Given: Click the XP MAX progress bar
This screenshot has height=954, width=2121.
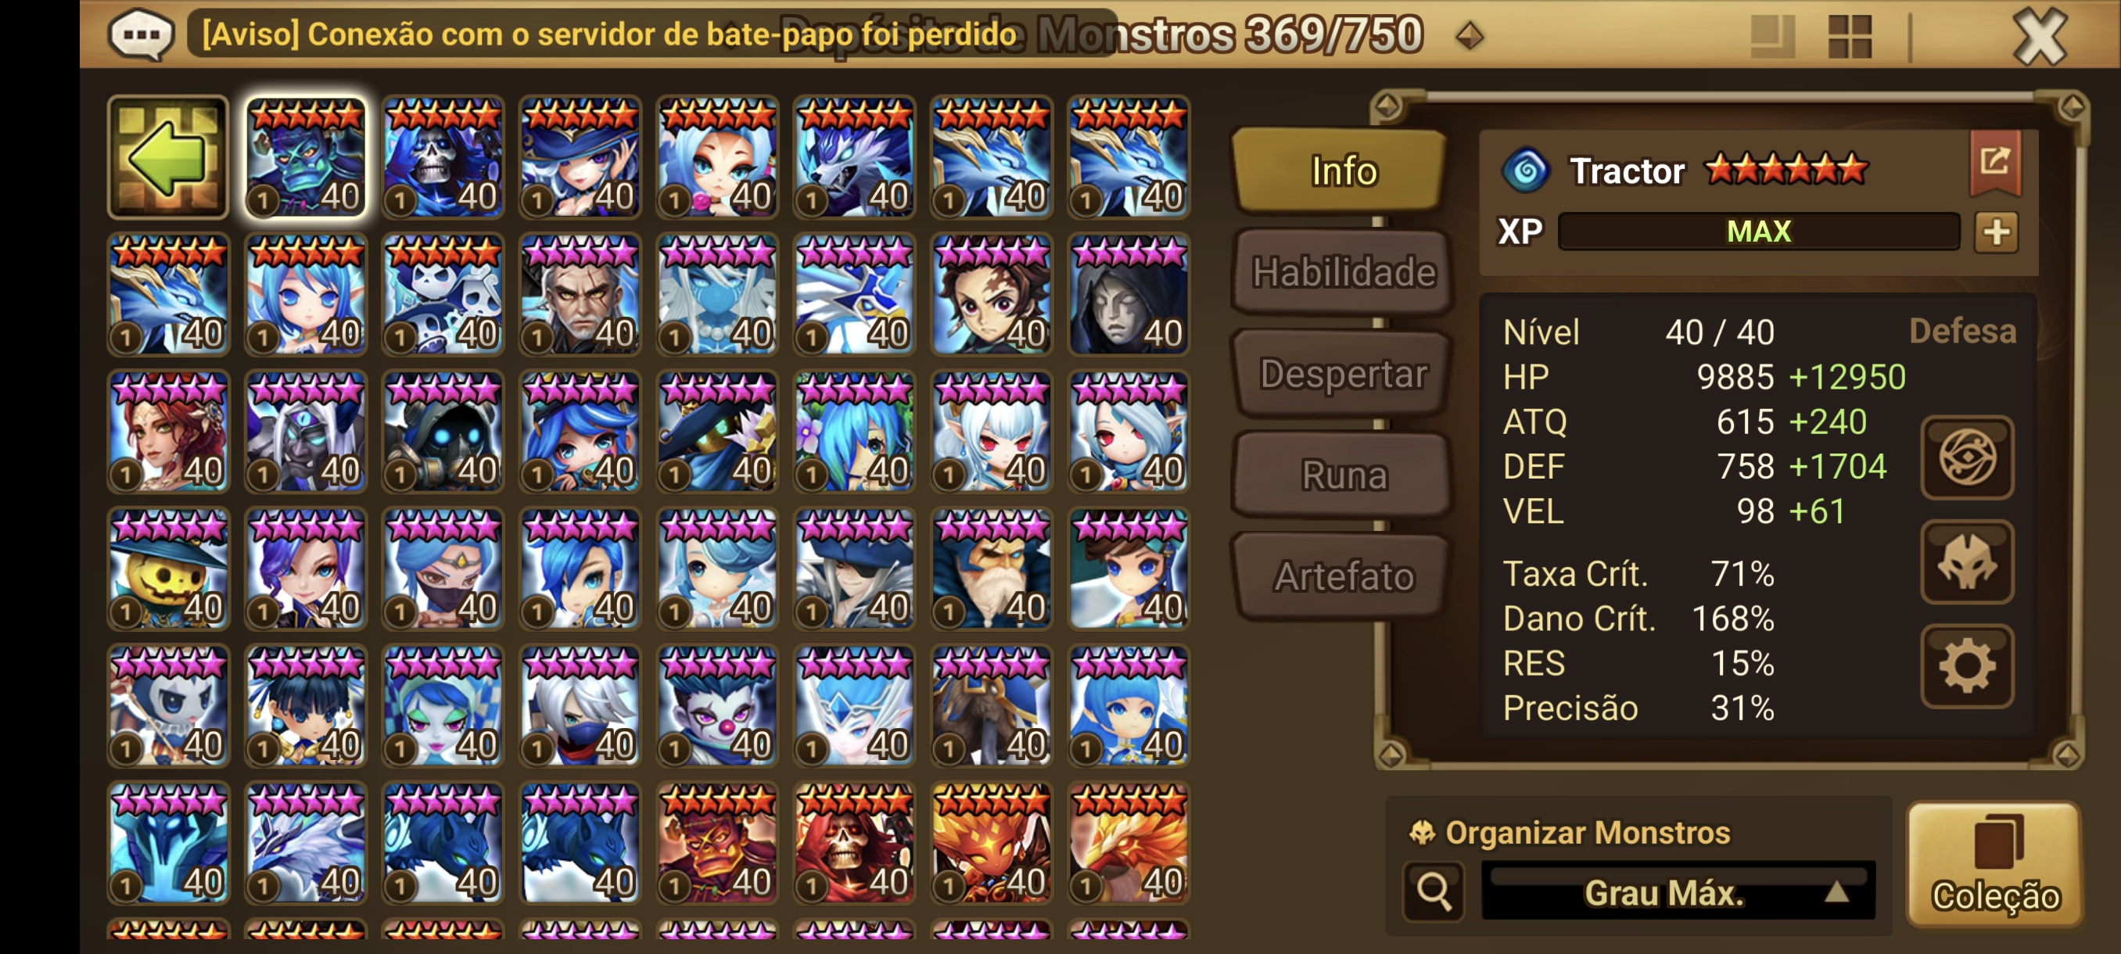Looking at the screenshot, I should pyautogui.click(x=1758, y=231).
